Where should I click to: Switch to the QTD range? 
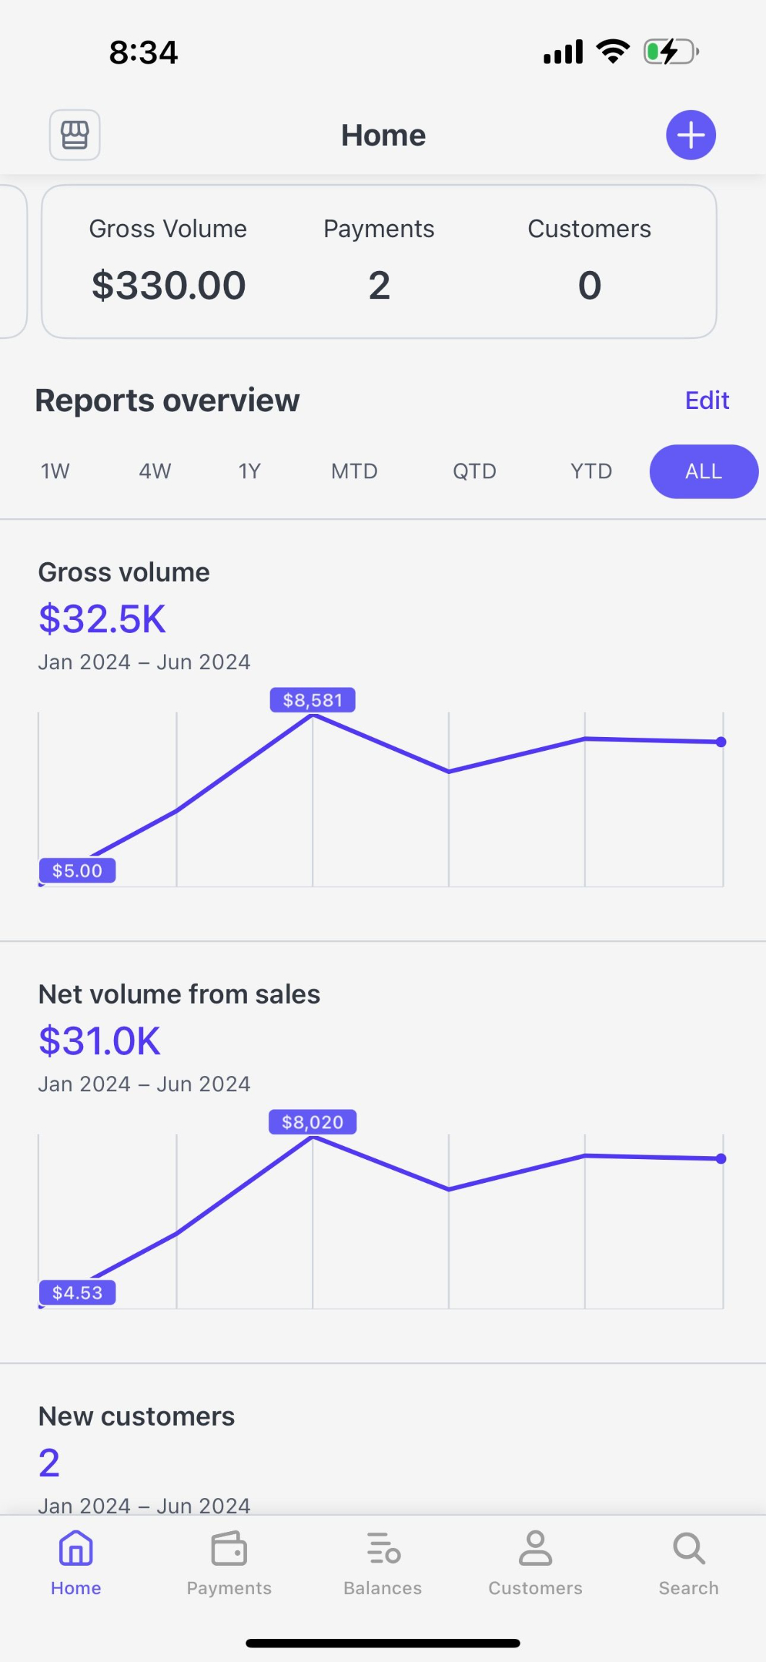474,471
